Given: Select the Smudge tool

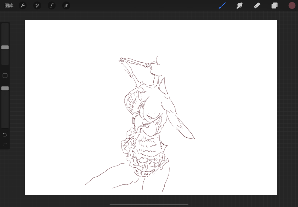Looking at the screenshot, I should pos(240,6).
